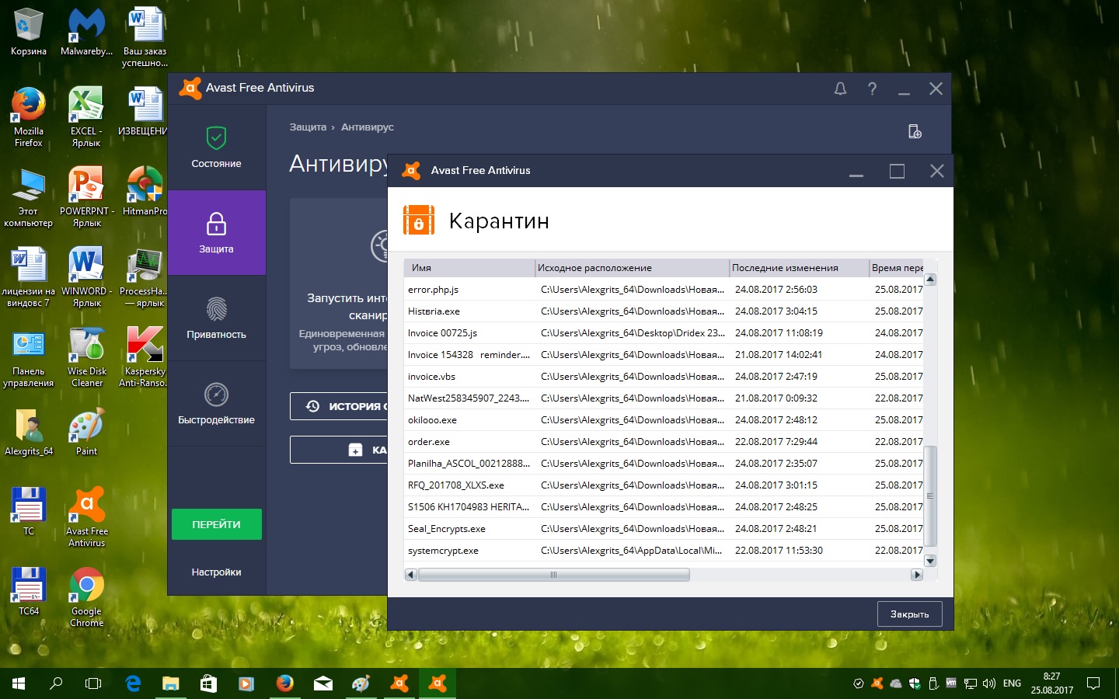Select the systemcrypt.exe quarantine entry
Image resolution: width=1119 pixels, height=699 pixels.
pos(664,551)
